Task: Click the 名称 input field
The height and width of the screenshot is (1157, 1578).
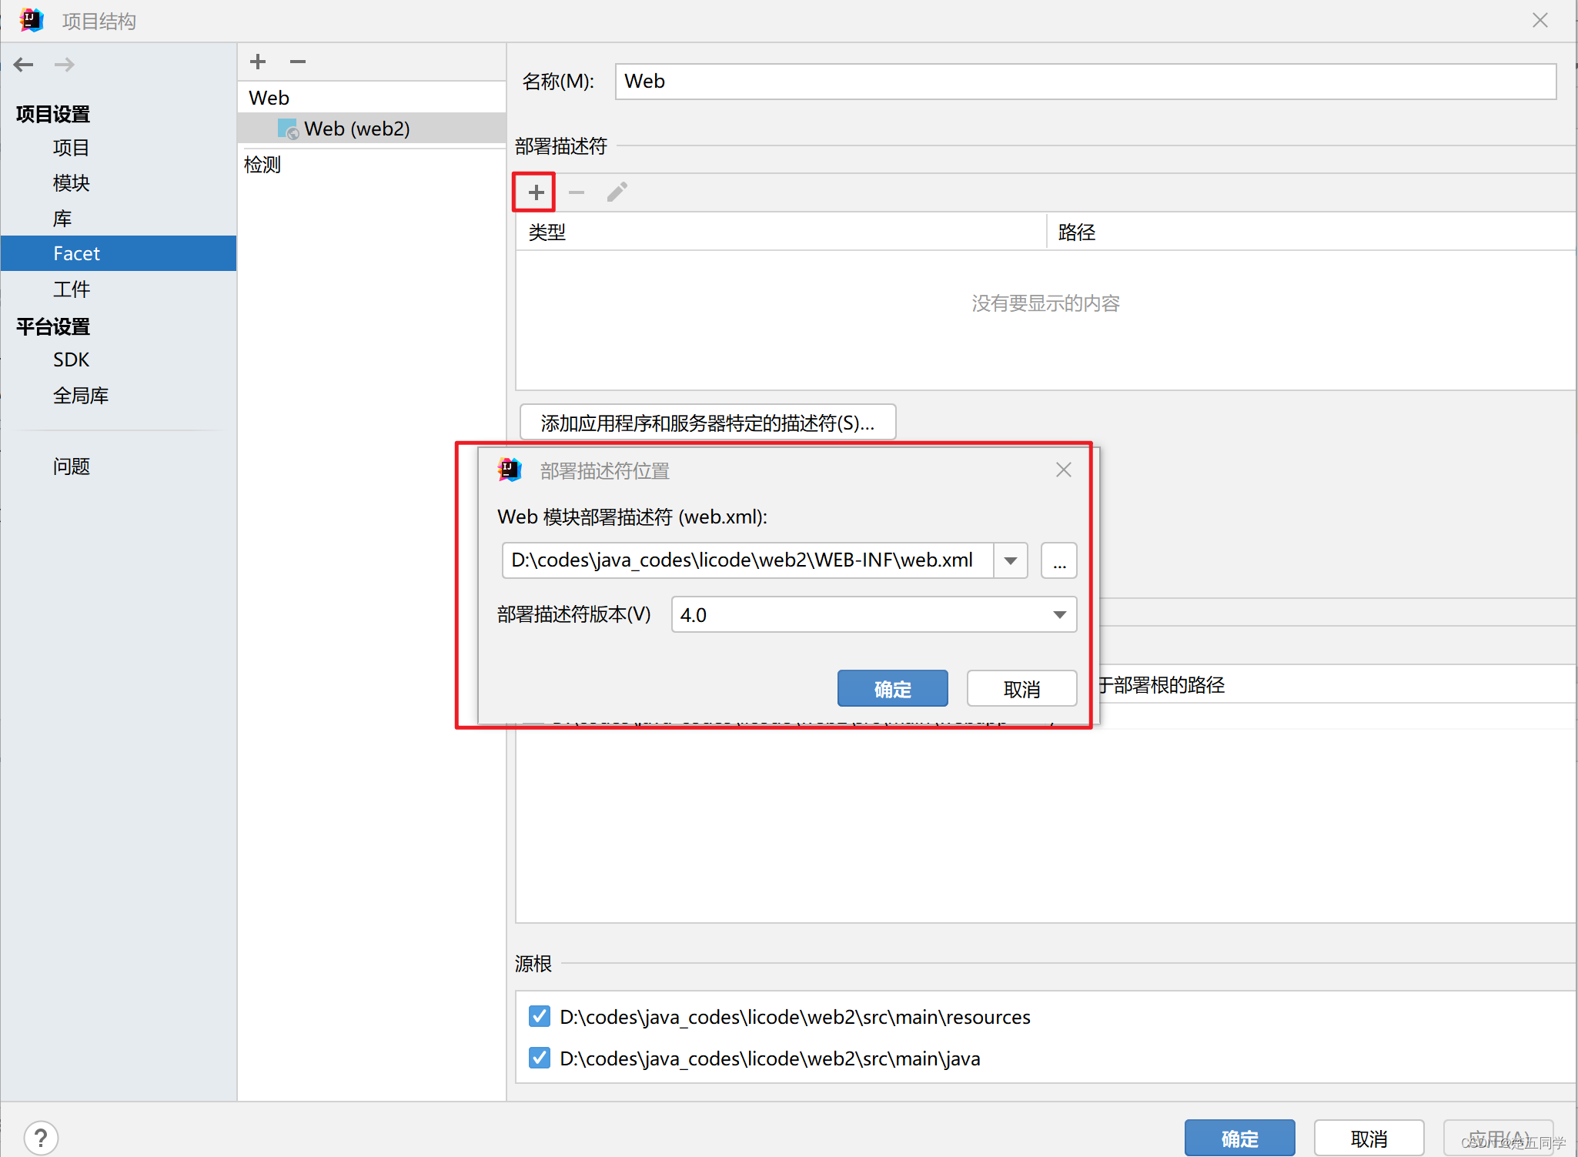Action: [1085, 81]
